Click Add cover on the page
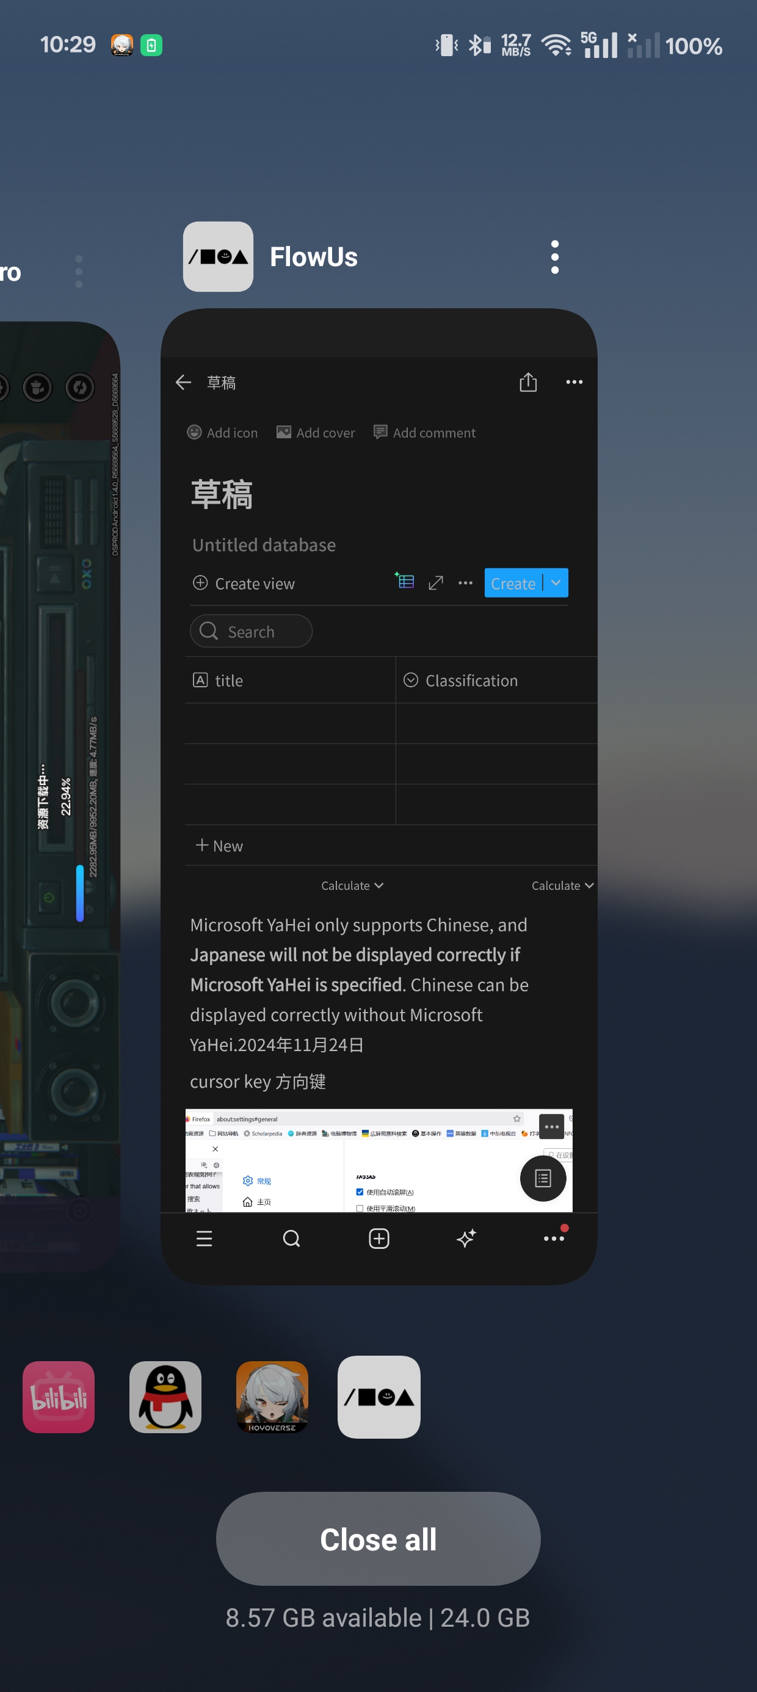This screenshot has height=1692, width=757. 316,432
